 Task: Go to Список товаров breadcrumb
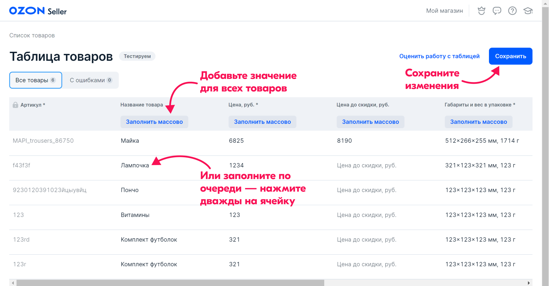pos(32,35)
